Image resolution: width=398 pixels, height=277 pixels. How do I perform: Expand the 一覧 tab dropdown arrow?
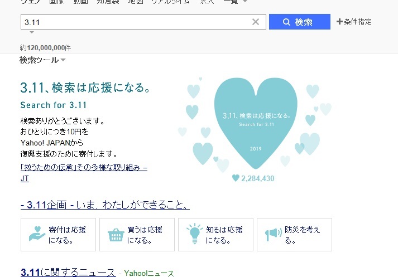(245, 1)
